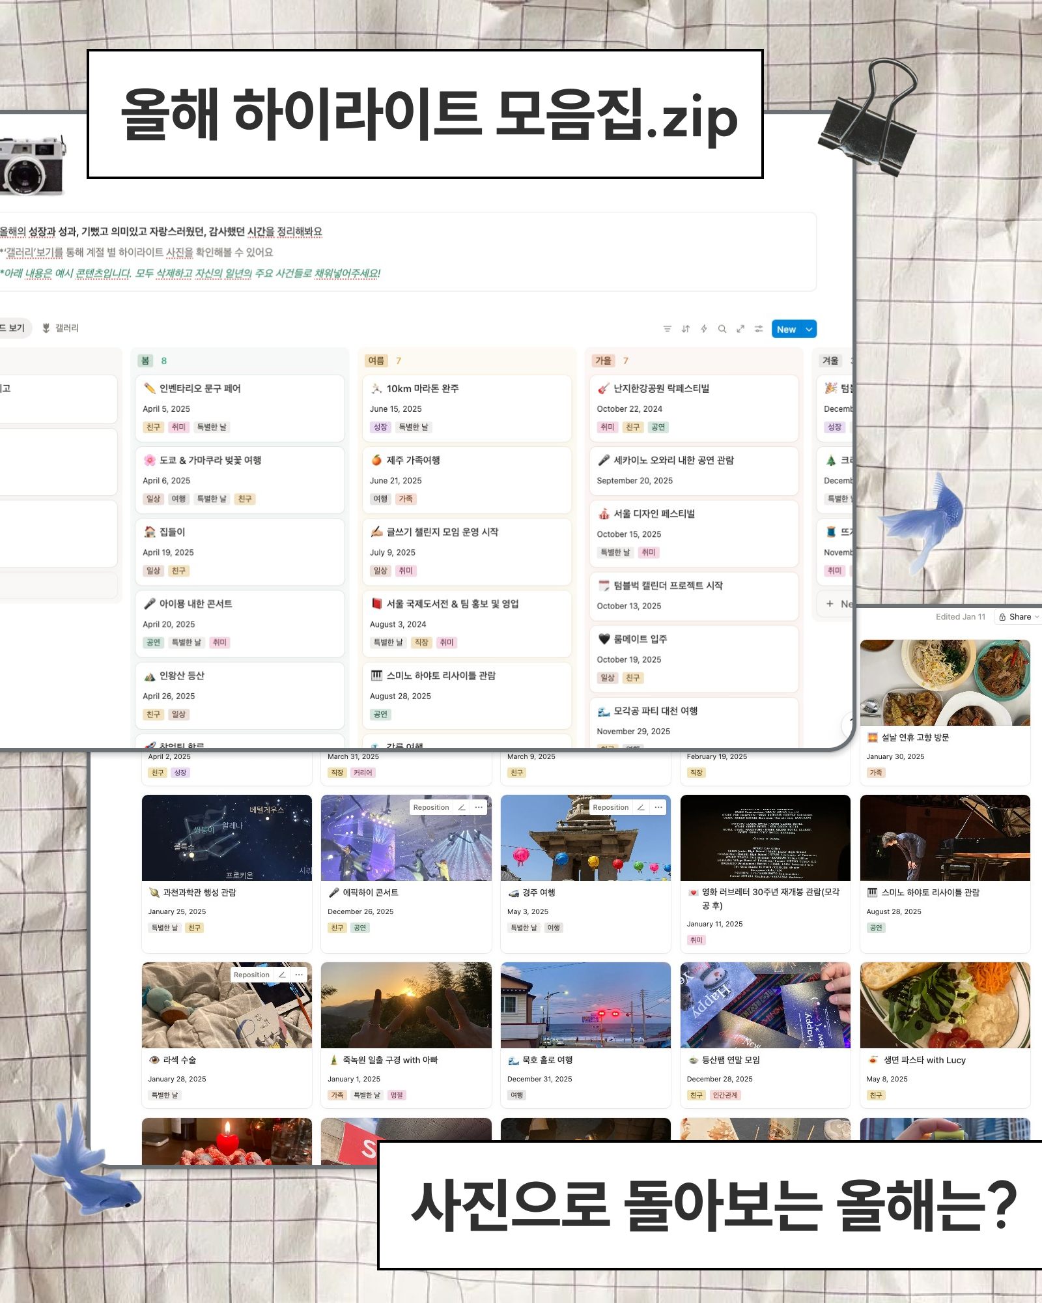The height and width of the screenshot is (1303, 1042).
Task: Open three-dot menu on 경주 여행 cover
Action: (658, 807)
